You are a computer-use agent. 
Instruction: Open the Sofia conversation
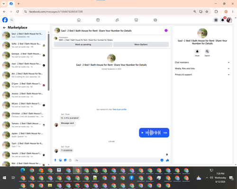[24, 45]
